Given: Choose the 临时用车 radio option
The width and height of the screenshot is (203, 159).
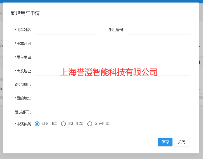Looking at the screenshot, I should coord(63,124).
